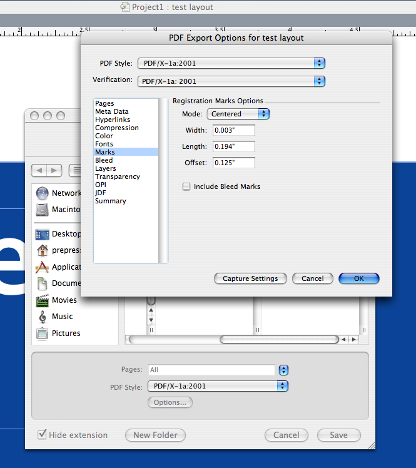Click the Pages field showing All
This screenshot has height=468, width=416.
211,370
